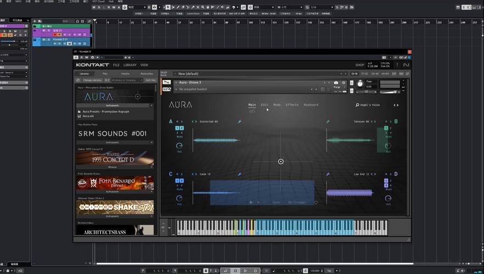Open the Kontakt FILE menu
The image size is (484, 274).
point(116,65)
